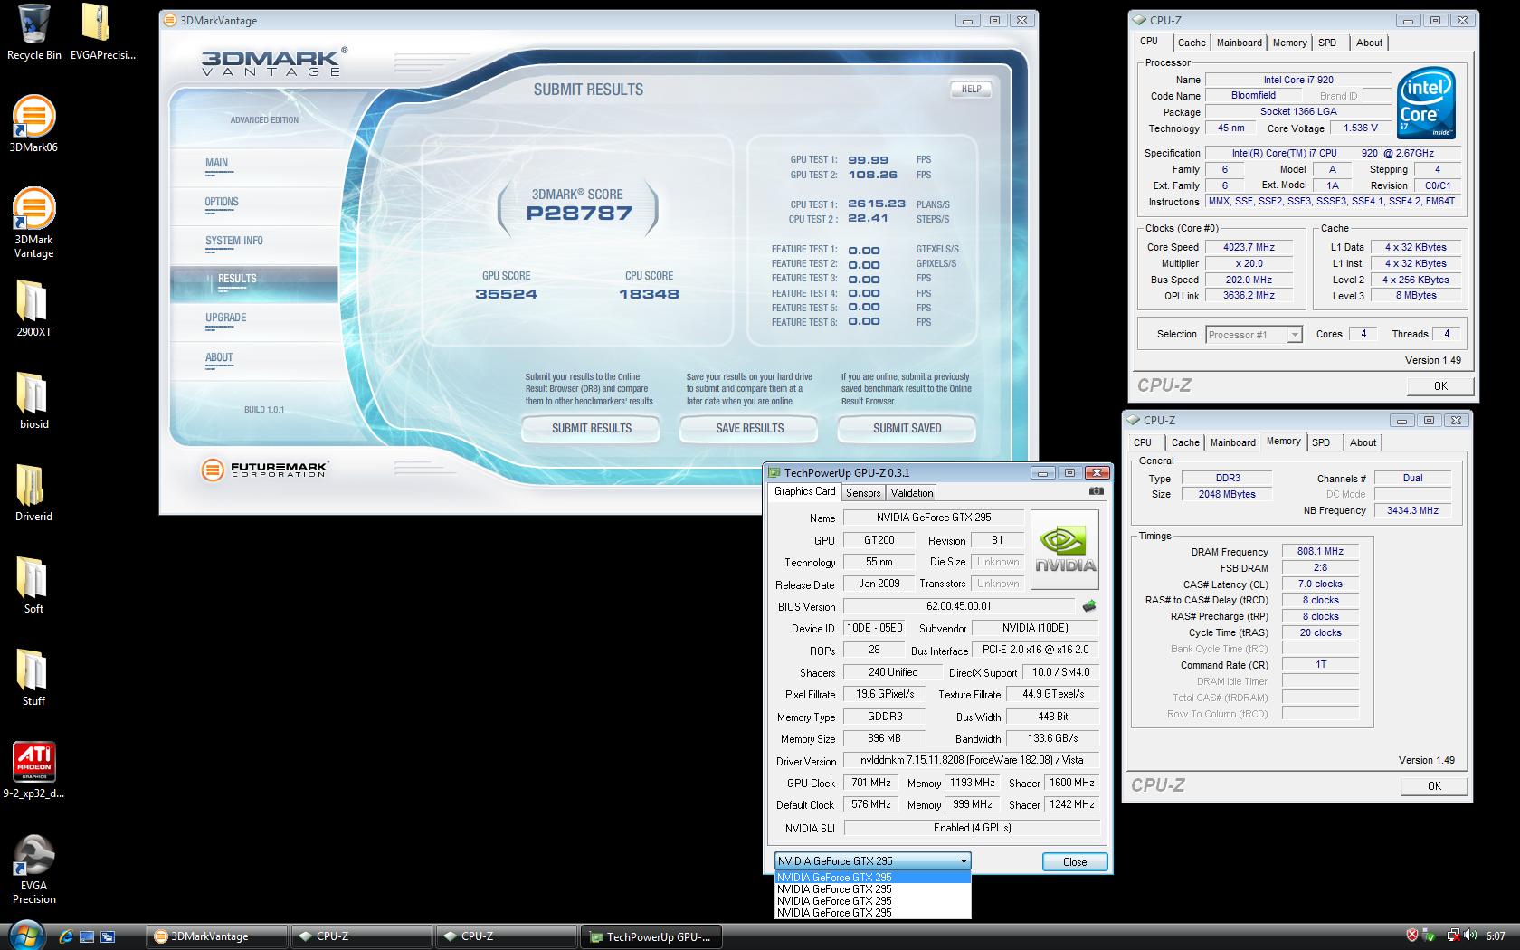Click the Switch between windows quick launch icon

[x=107, y=936]
